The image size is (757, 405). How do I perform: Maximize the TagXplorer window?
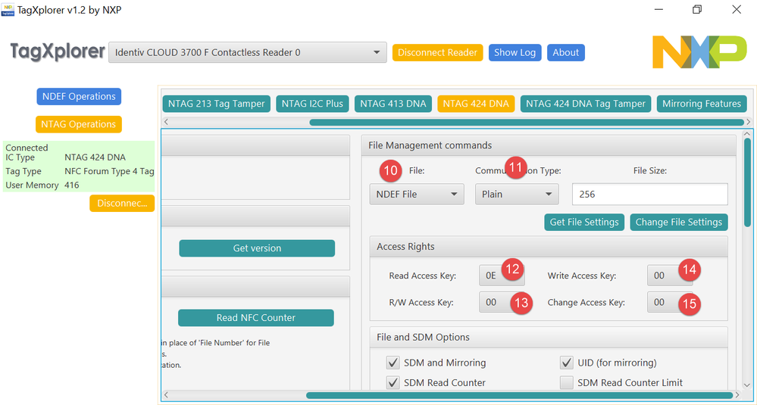coord(696,10)
